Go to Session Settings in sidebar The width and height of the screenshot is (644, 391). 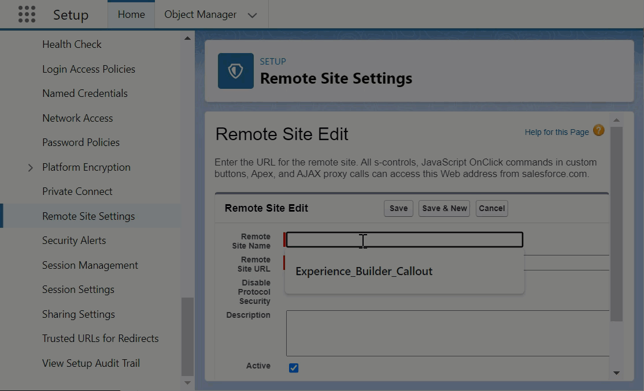[78, 290]
